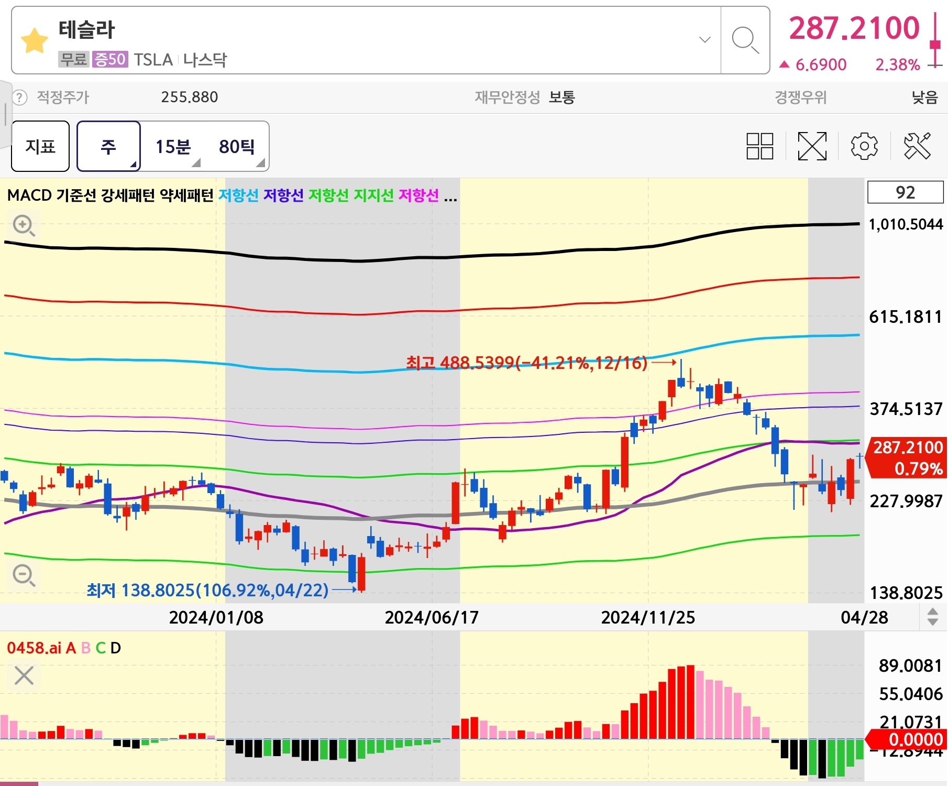948x786 pixels.
Task: Click the help question mark beside 적정주가
Action: [19, 97]
